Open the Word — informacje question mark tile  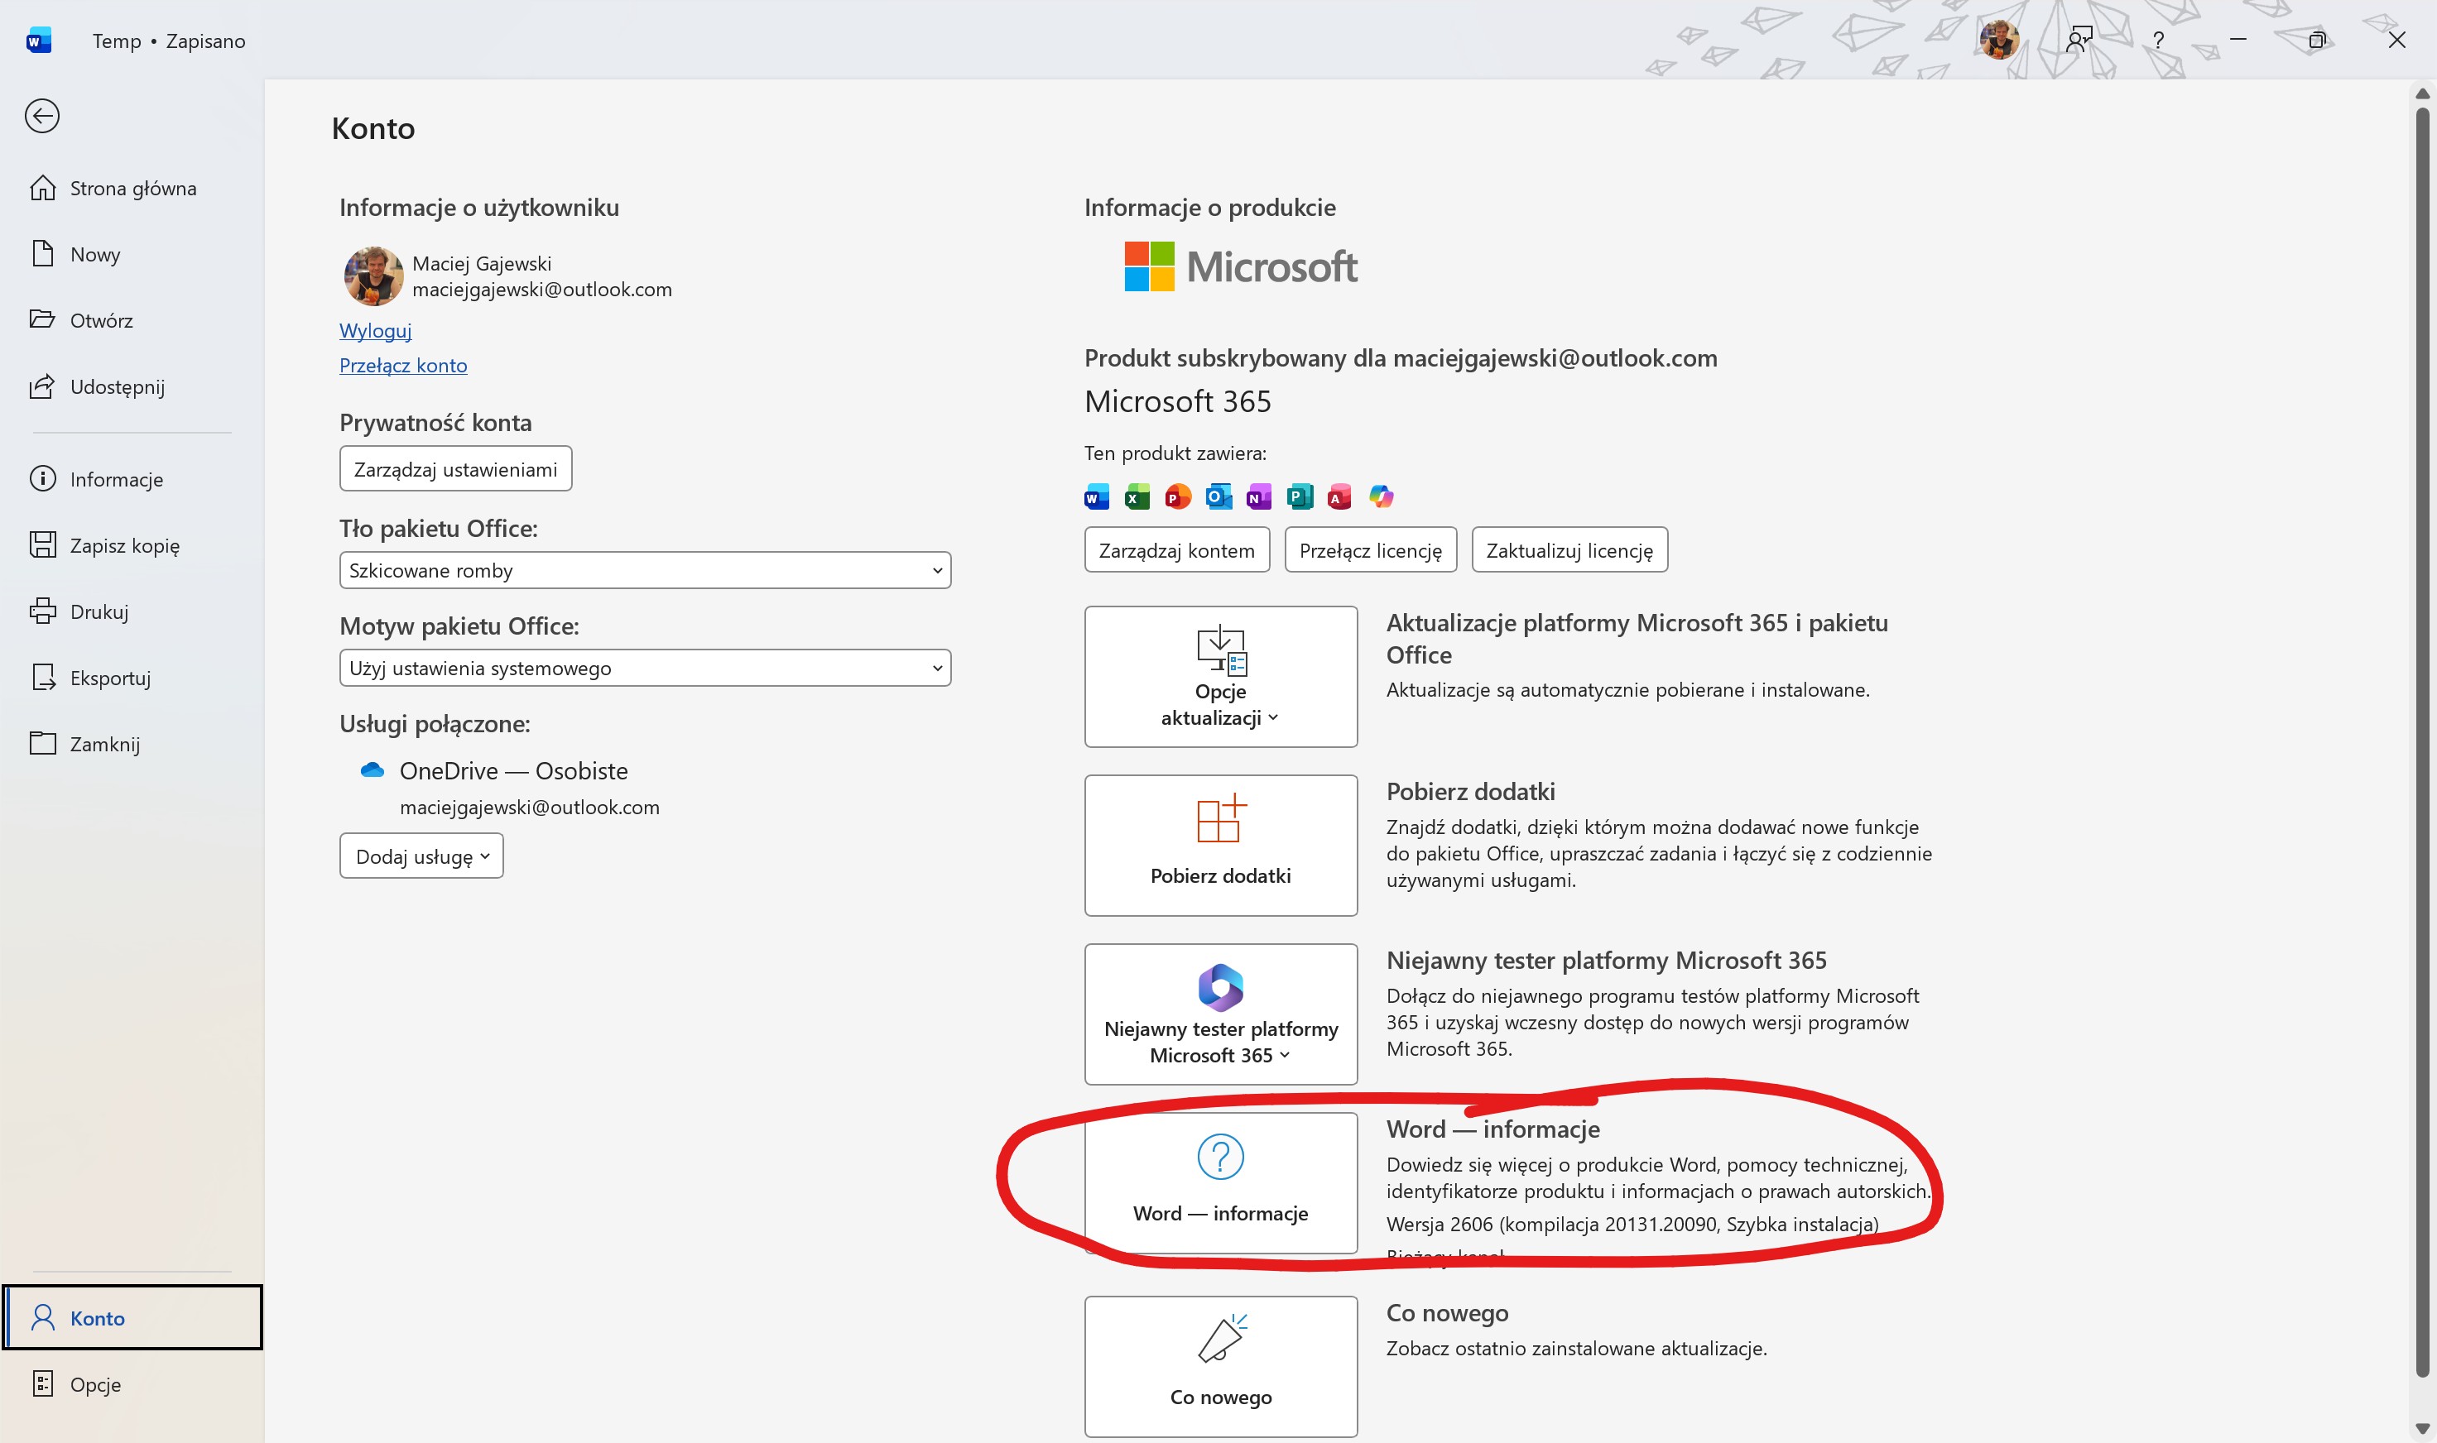click(1220, 1182)
